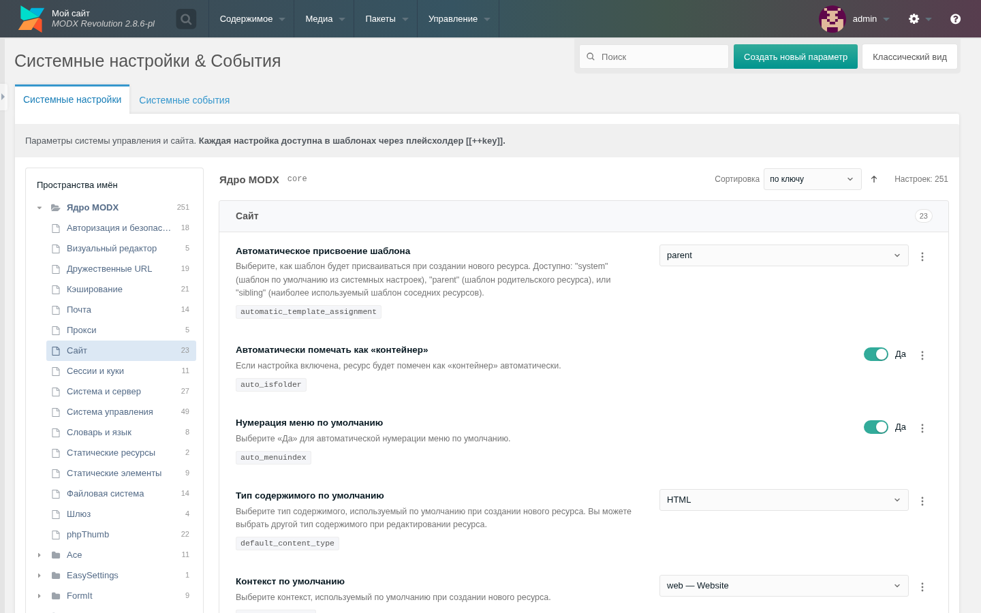This screenshot has width=981, height=613.
Task: Click the page icon beside Шлюз
Action: click(56, 514)
